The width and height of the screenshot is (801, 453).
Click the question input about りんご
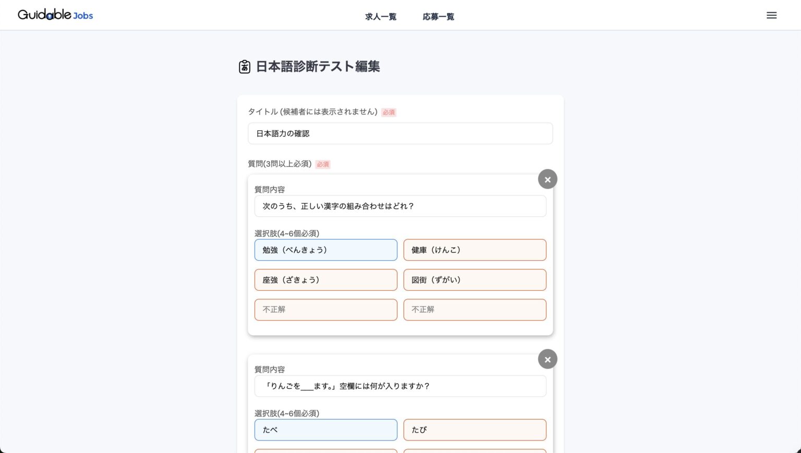tap(400, 386)
